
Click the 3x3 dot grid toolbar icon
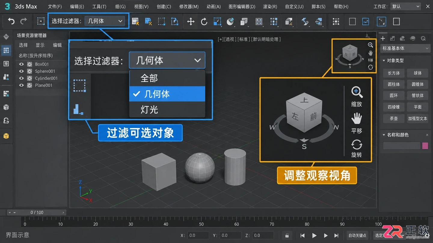336,21
